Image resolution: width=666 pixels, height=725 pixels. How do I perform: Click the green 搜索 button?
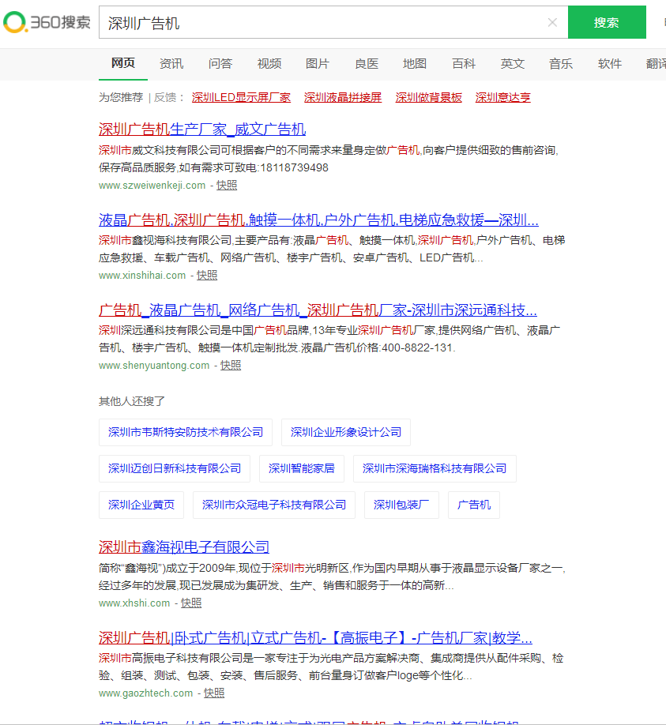[607, 22]
